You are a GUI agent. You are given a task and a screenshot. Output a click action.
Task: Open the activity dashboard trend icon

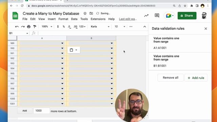pos(146,16)
